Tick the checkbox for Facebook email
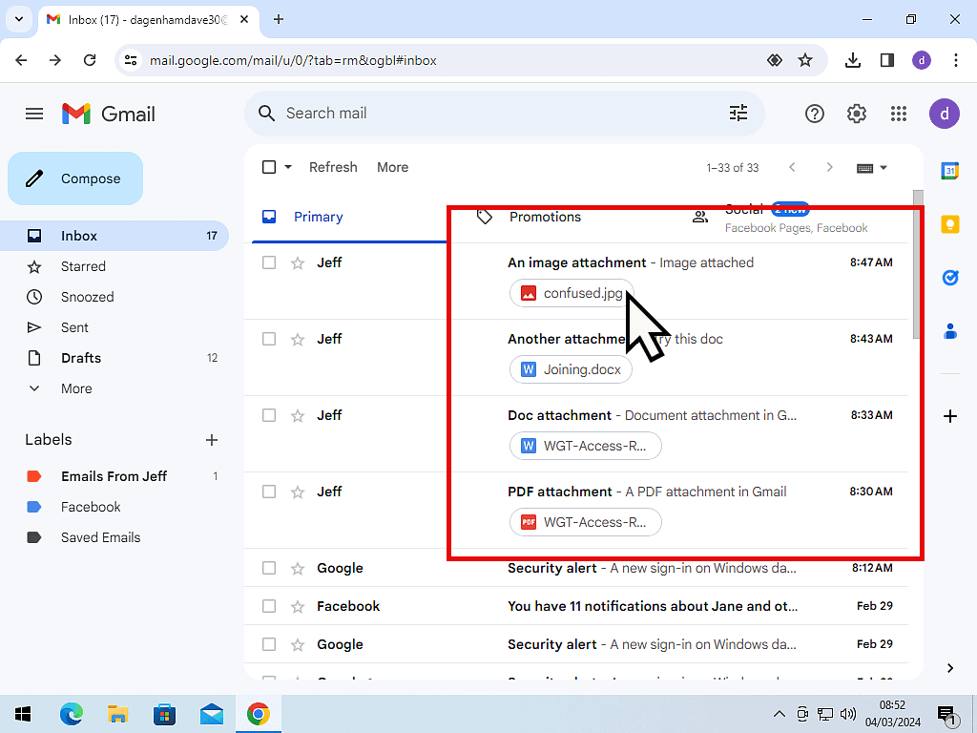This screenshot has width=977, height=733. (269, 606)
